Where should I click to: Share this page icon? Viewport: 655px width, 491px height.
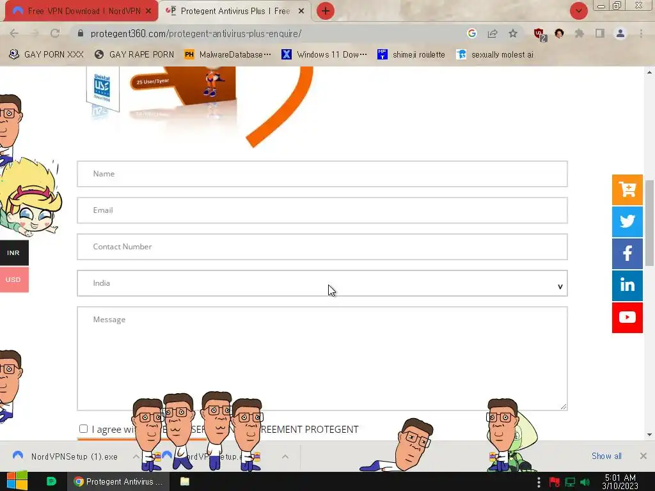pyautogui.click(x=493, y=33)
